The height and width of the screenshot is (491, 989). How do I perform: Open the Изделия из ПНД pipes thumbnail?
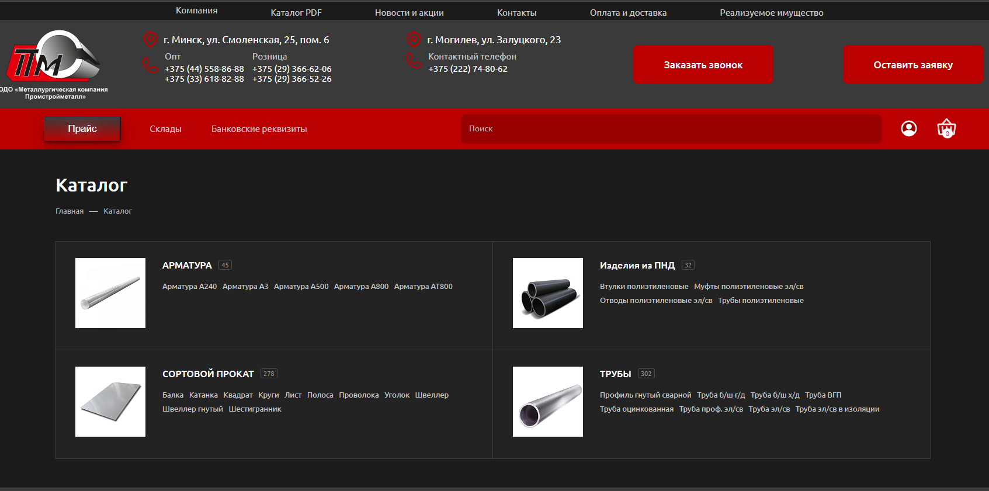tap(547, 293)
